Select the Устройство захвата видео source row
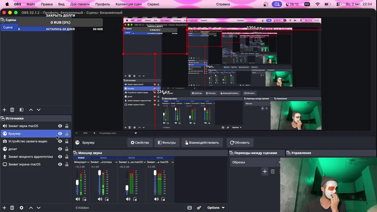This screenshot has width=377, height=212. coord(36,141)
